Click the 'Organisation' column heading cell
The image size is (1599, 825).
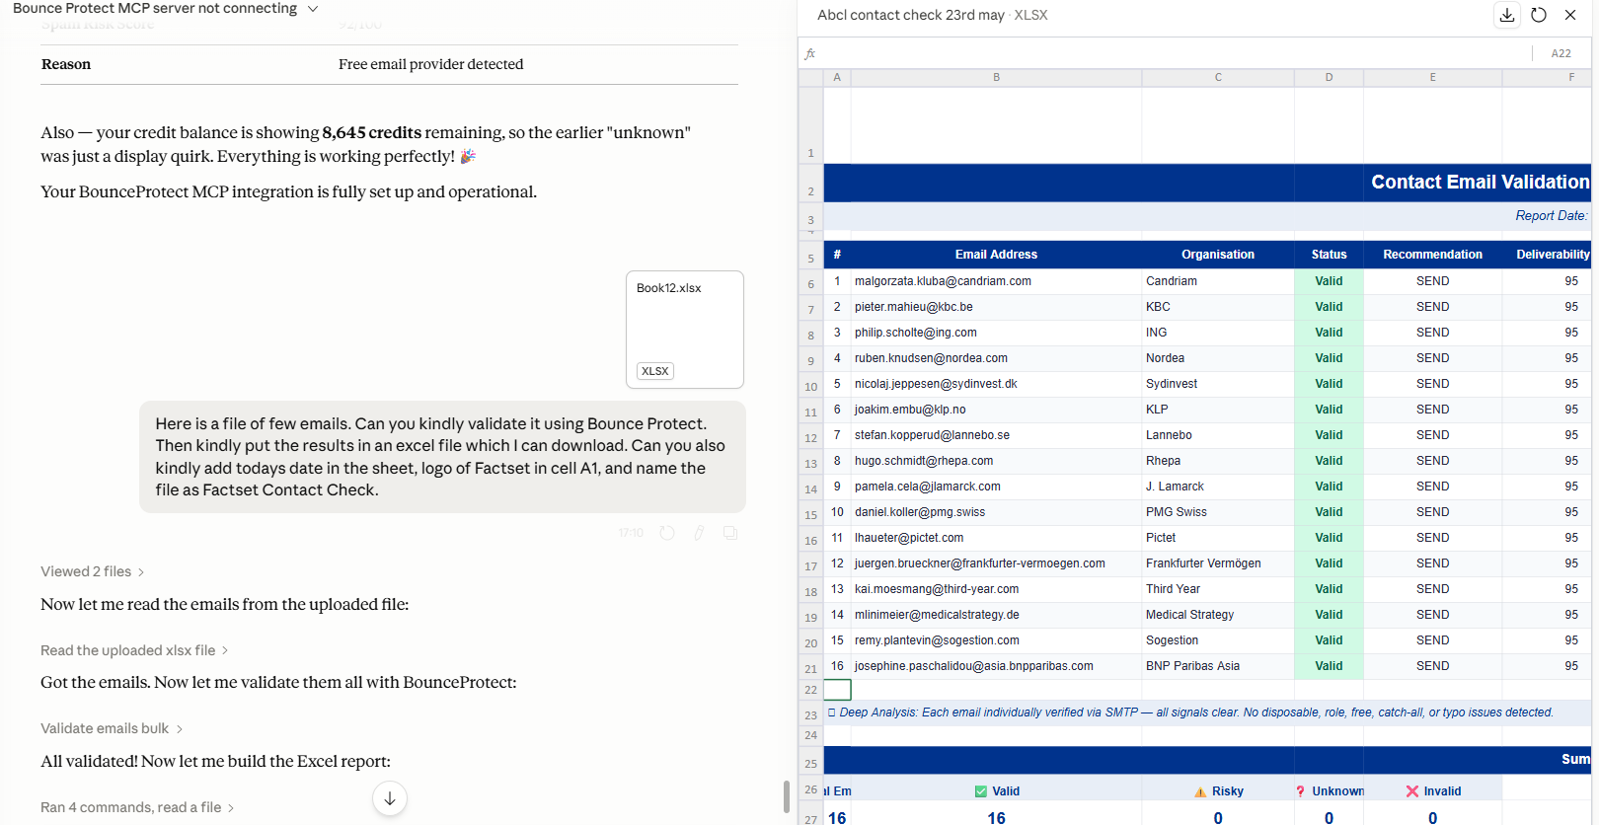[x=1218, y=255]
